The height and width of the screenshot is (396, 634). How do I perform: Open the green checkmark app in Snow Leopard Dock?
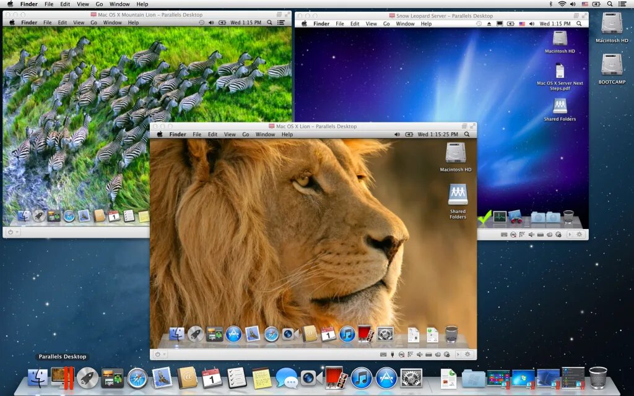(x=484, y=217)
